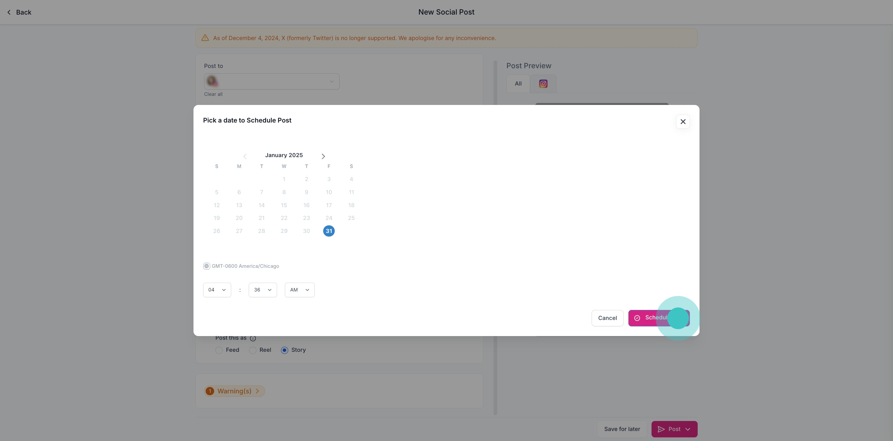Open the AM/PM dropdown

299,290
